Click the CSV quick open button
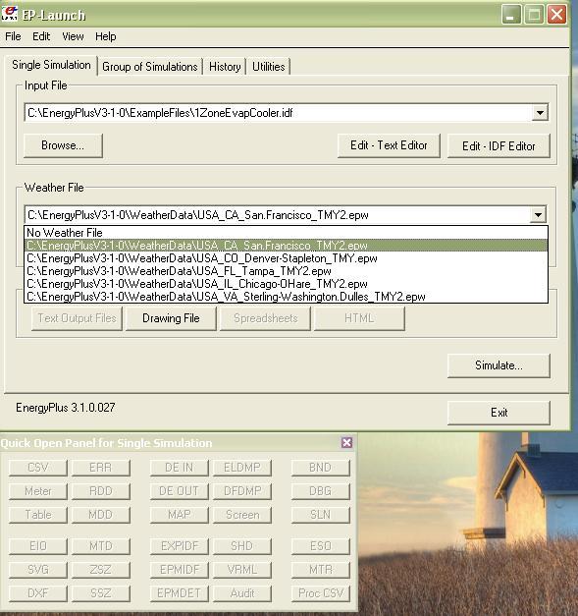The width and height of the screenshot is (578, 616). tap(38, 468)
